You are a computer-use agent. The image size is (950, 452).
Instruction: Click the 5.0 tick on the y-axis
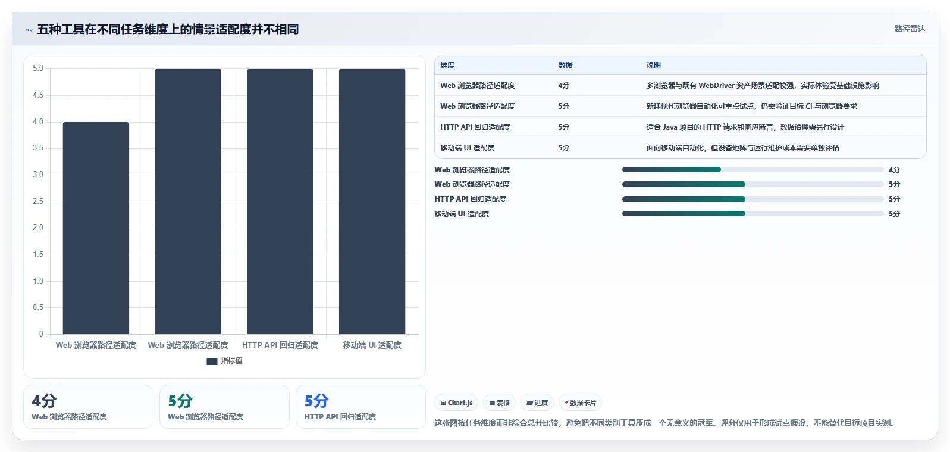pyautogui.click(x=38, y=68)
